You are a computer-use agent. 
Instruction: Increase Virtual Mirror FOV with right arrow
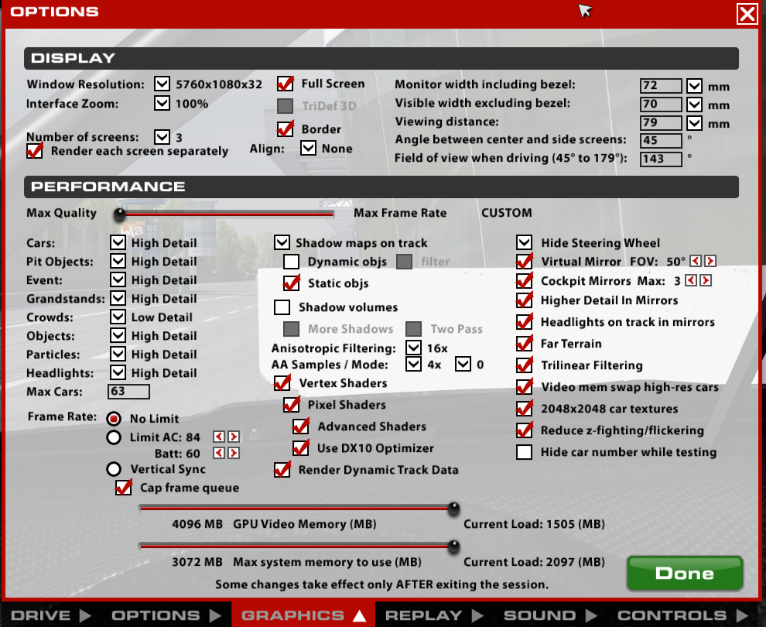(710, 261)
